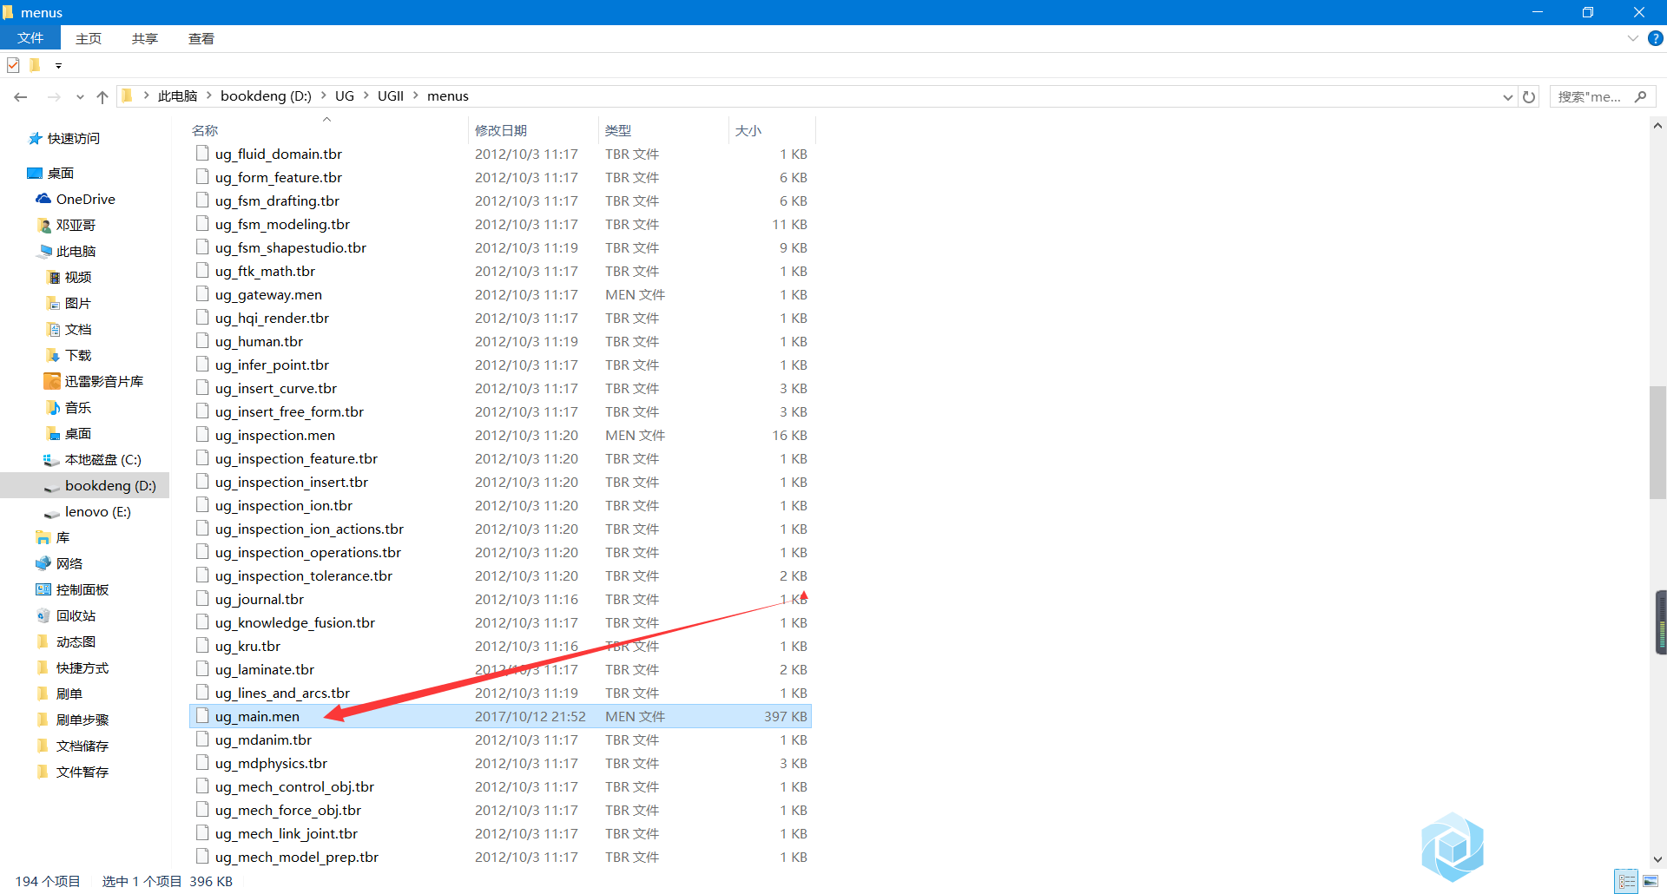Image resolution: width=1667 pixels, height=894 pixels.
Task: Click the scrollbar up arrow
Action: (1657, 126)
